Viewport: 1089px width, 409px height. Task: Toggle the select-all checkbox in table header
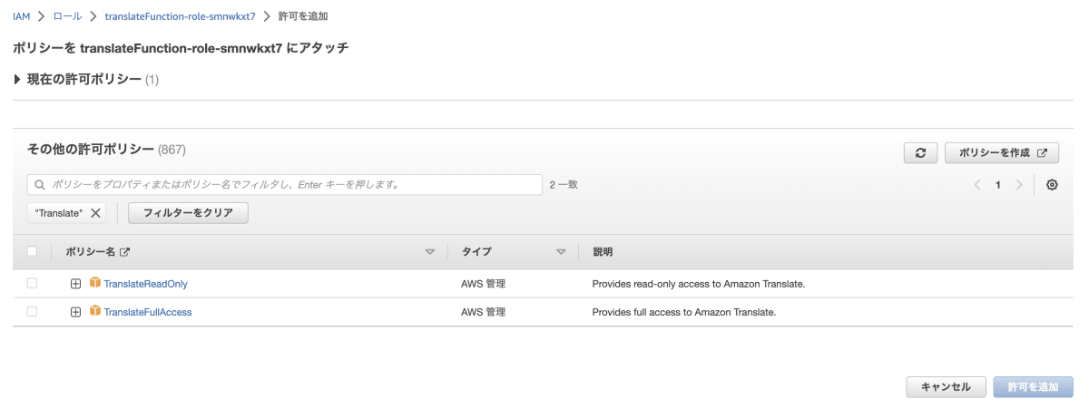pos(33,252)
